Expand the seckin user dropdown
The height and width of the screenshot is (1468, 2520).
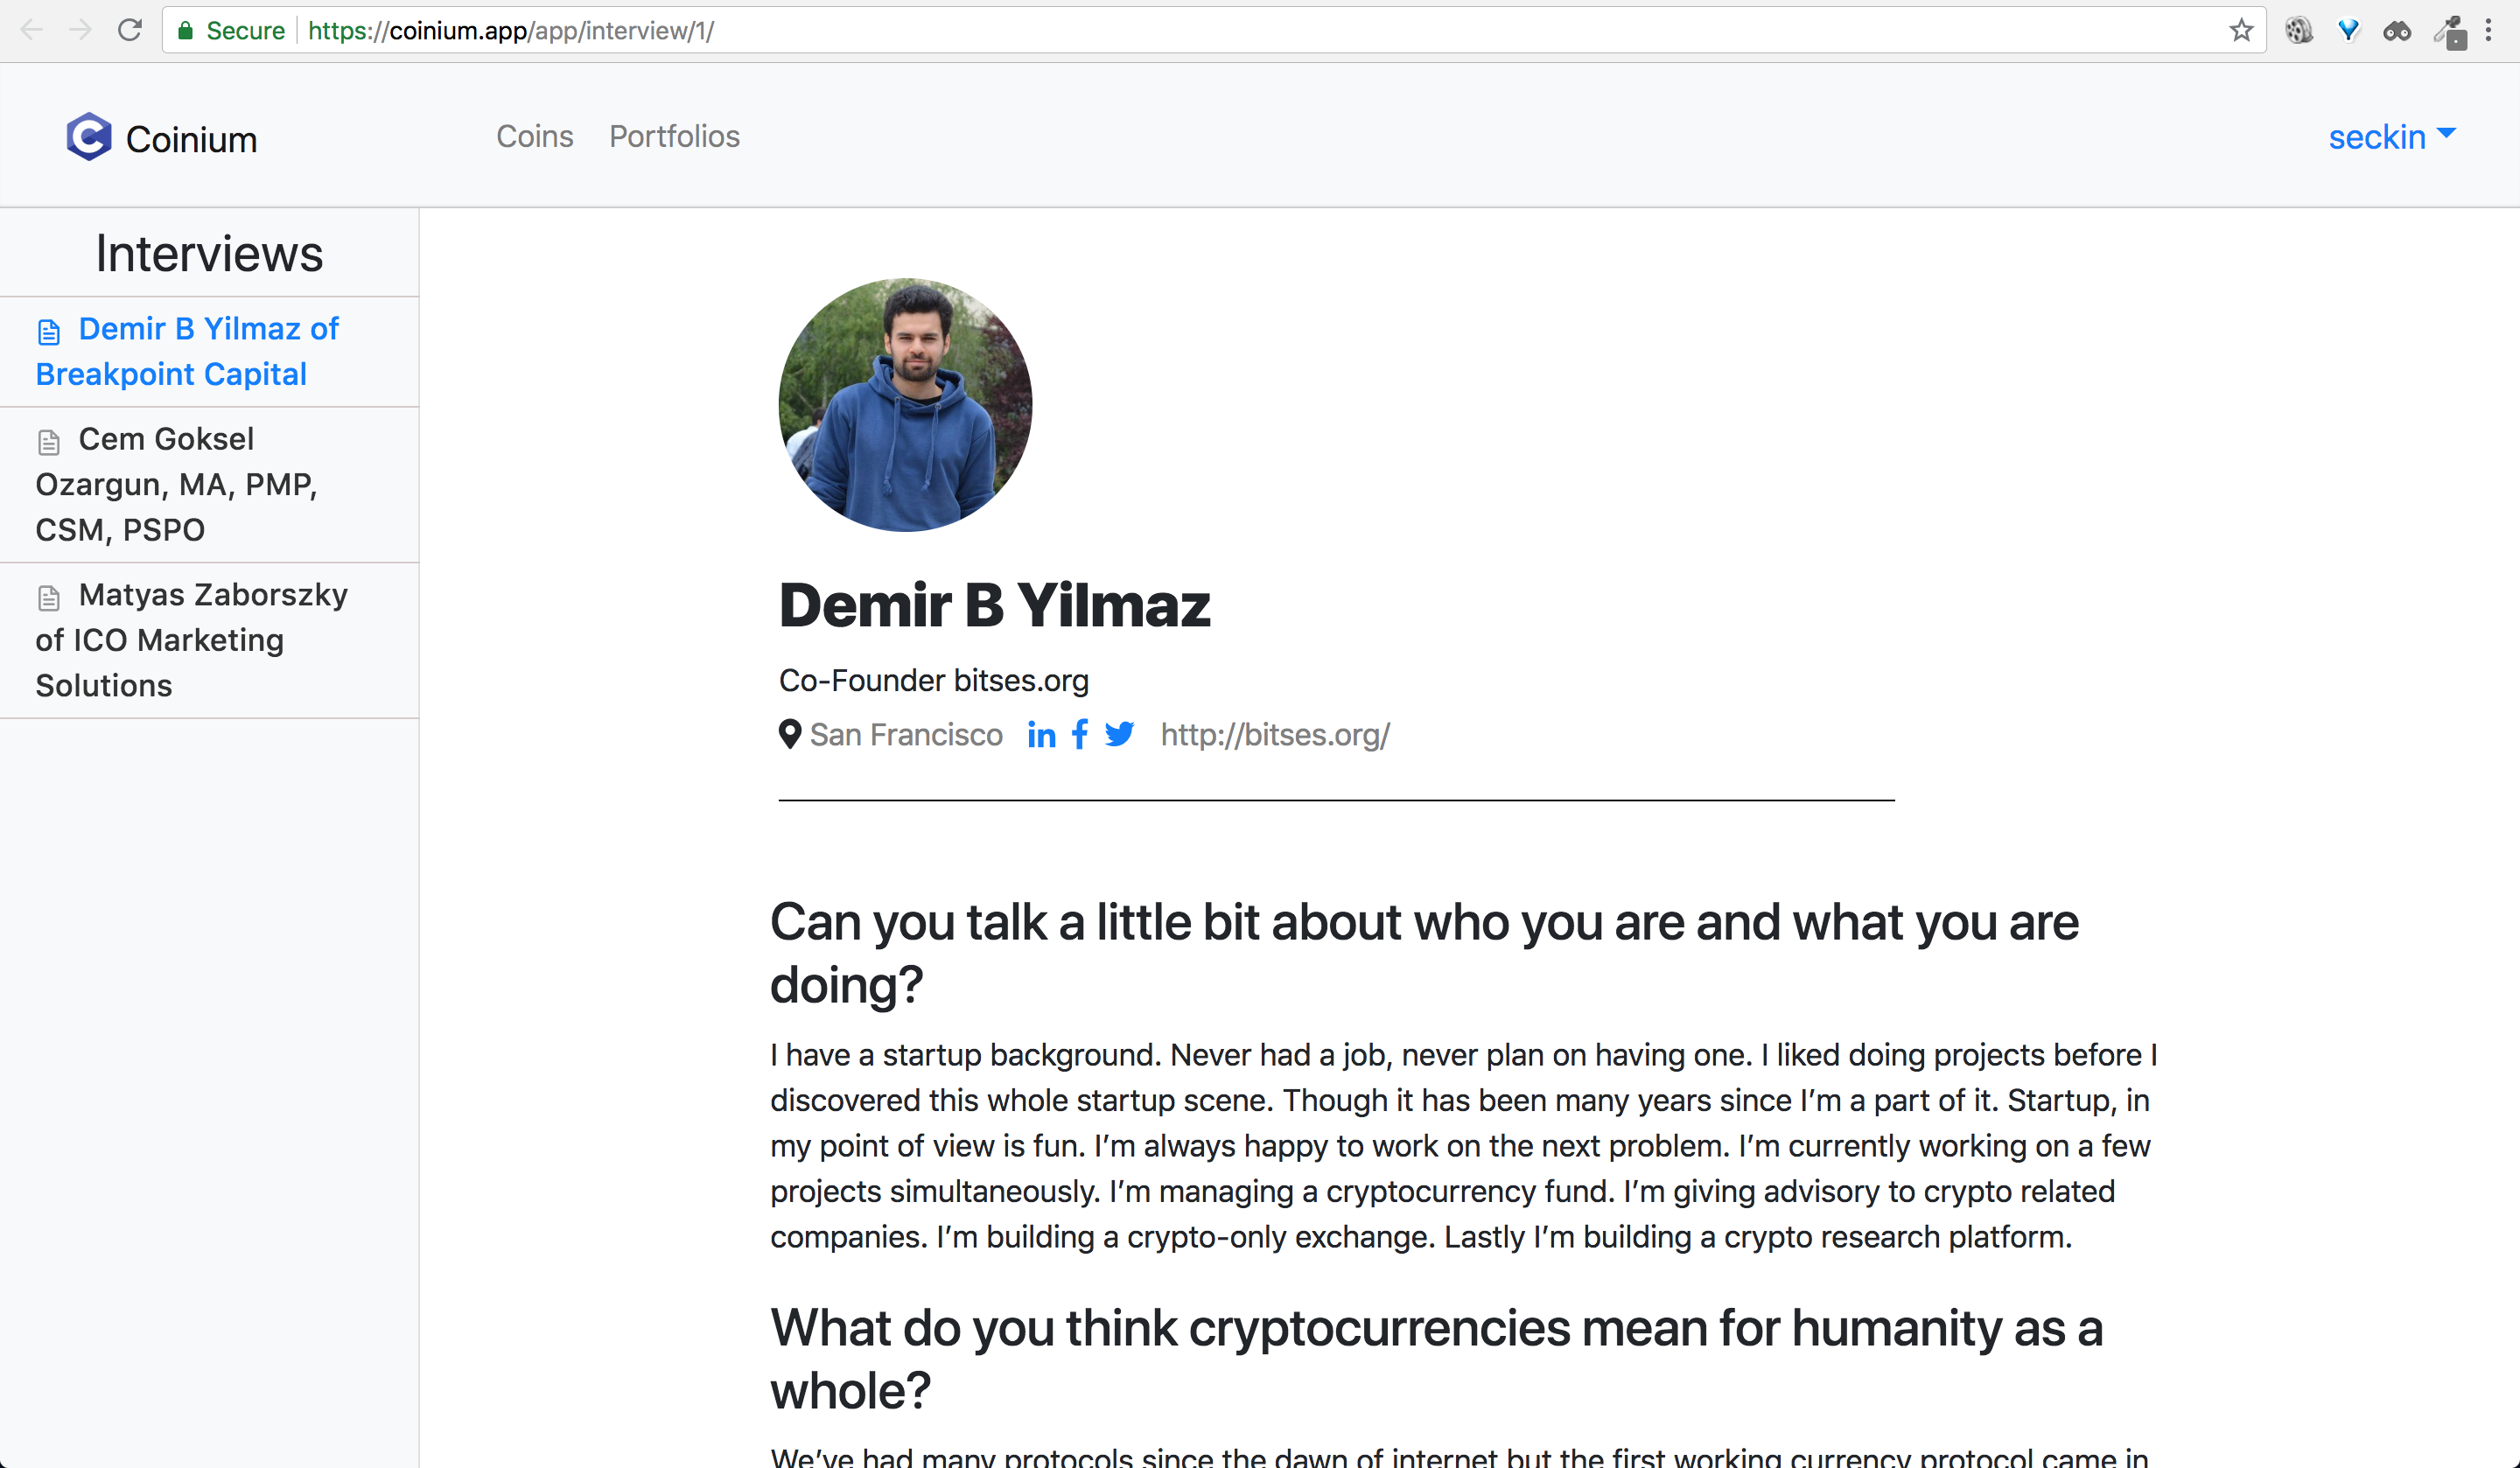(2391, 136)
